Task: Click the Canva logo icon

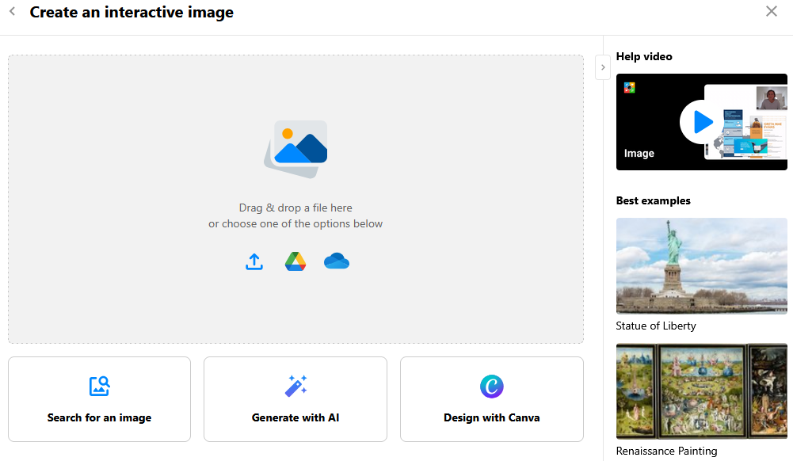Action: pyautogui.click(x=492, y=387)
